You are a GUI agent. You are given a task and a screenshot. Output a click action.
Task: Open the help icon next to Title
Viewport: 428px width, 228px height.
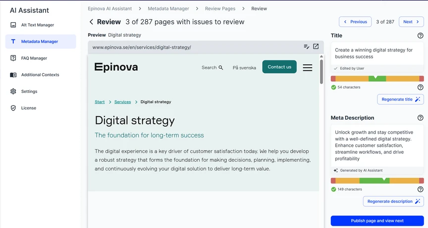(421, 36)
